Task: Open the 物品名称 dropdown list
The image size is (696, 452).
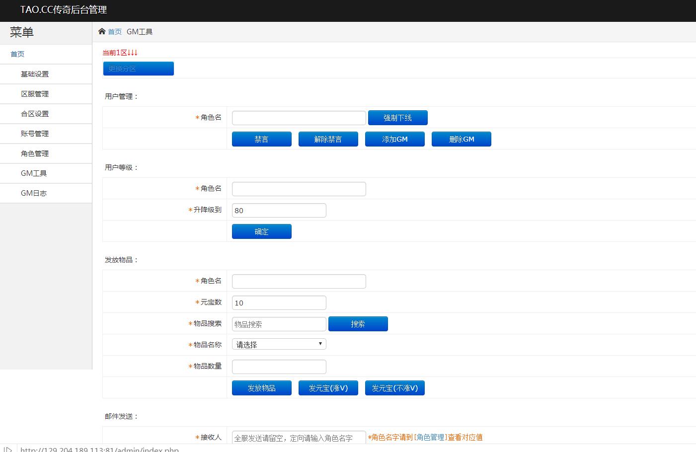Action: tap(279, 344)
